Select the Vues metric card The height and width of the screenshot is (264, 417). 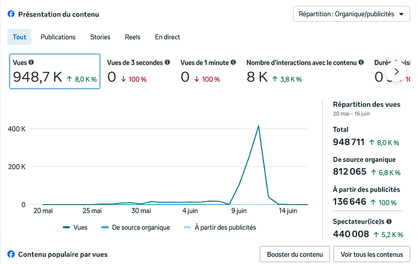pos(55,71)
